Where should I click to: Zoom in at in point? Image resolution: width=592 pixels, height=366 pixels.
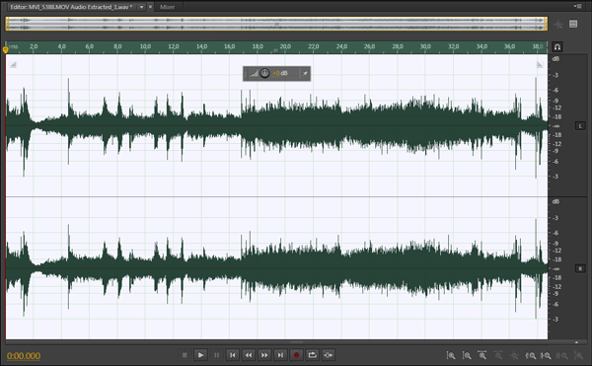(x=530, y=355)
